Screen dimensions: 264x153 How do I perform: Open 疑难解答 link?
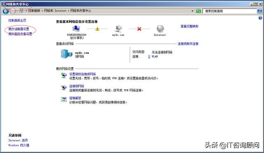point(75,98)
